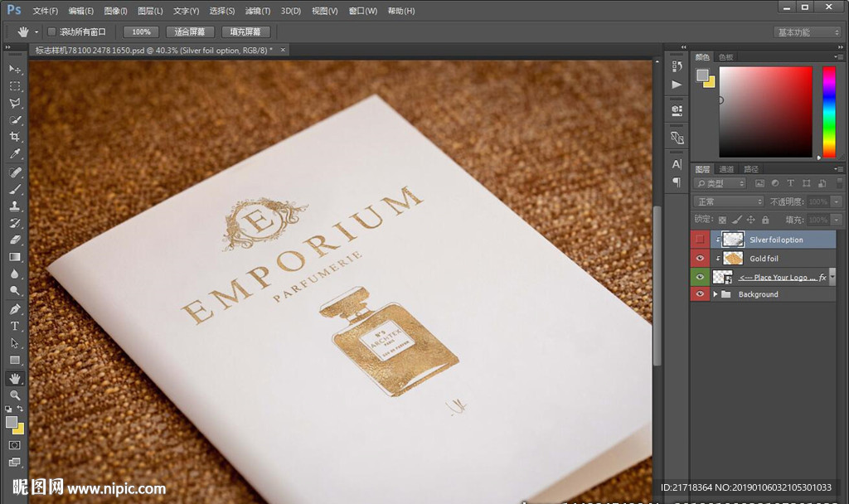The image size is (849, 504).
Task: Select the Clone Stamp tool
Action: tap(15, 206)
